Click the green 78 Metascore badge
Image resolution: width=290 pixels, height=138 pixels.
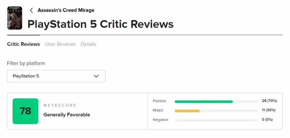25,111
